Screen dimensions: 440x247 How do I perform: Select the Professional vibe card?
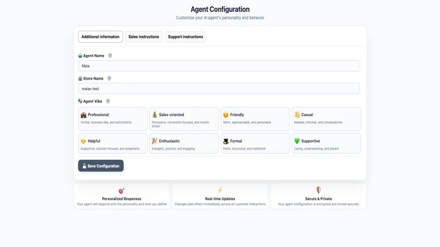click(x=113, y=119)
